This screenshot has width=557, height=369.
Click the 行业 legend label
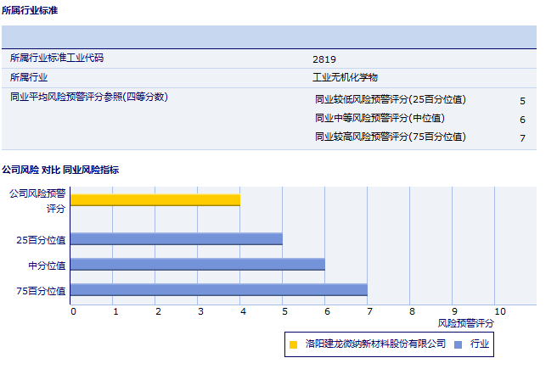(x=479, y=344)
